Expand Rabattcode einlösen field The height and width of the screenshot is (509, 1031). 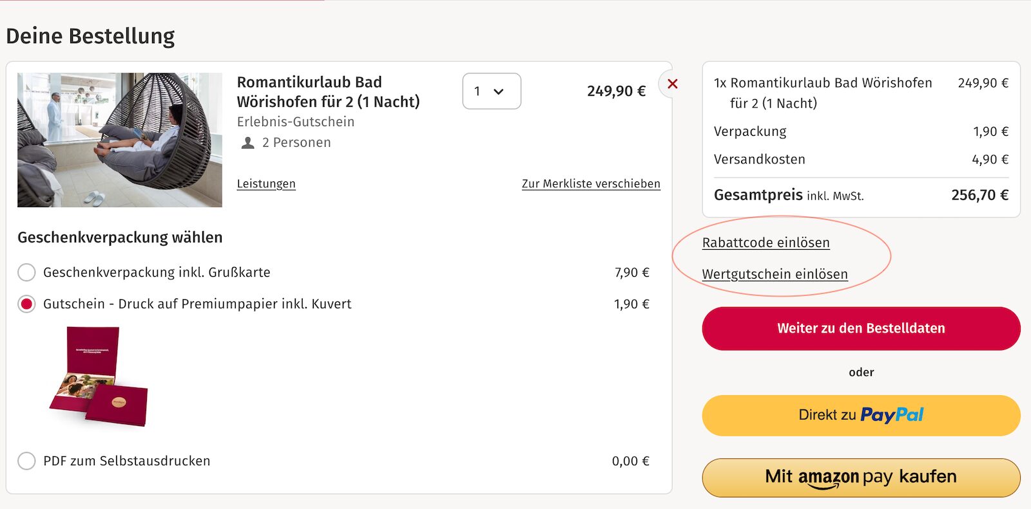766,243
